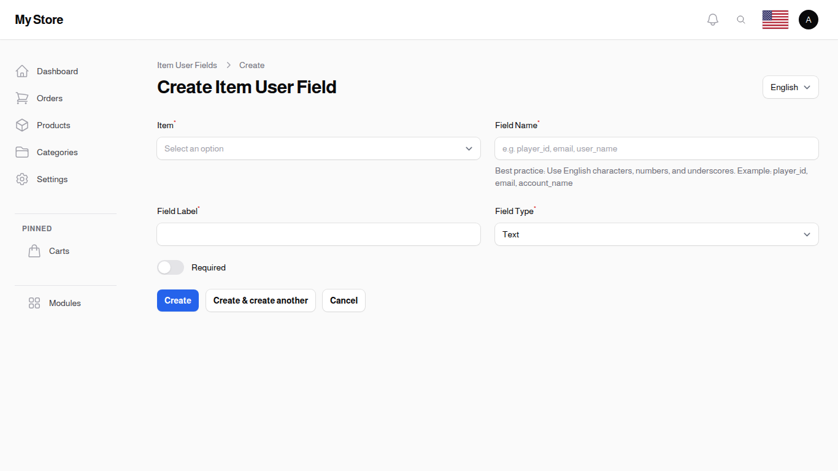Enable the Required toggle
The image size is (838, 471).
click(x=170, y=267)
